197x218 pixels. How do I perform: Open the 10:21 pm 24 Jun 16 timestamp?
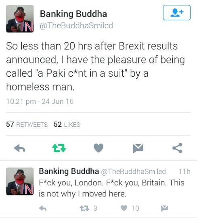click(40, 101)
